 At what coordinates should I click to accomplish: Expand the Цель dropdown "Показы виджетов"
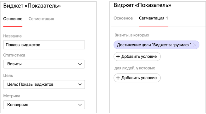point(44,84)
